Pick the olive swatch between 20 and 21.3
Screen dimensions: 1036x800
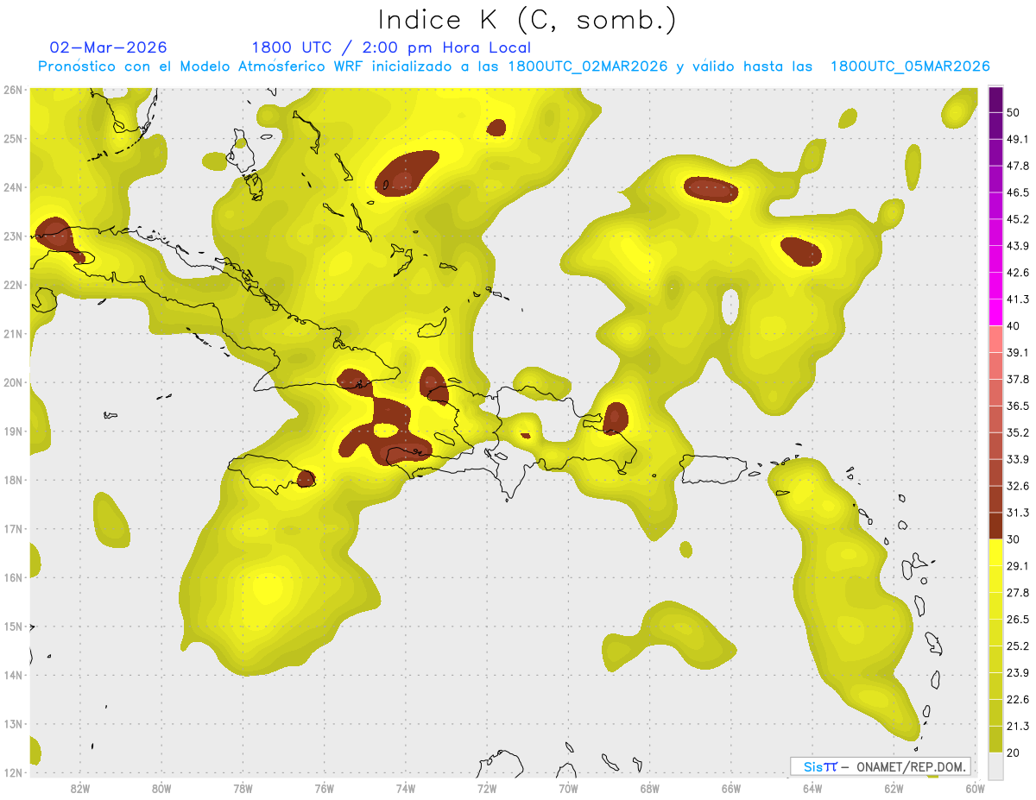click(x=995, y=739)
